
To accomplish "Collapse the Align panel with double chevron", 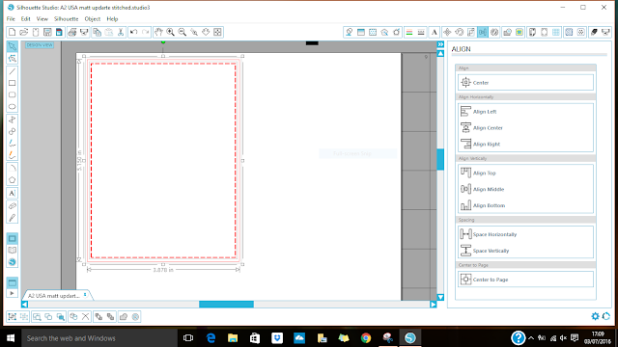I will [x=440, y=44].
